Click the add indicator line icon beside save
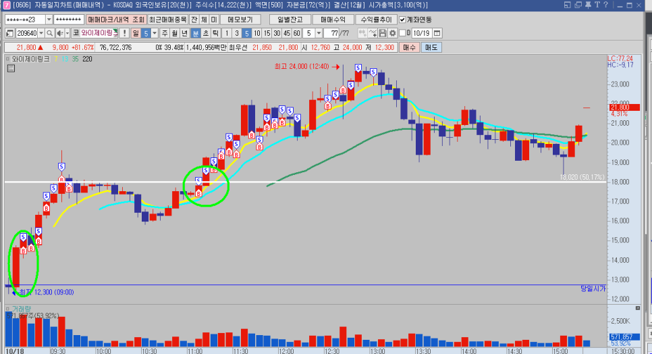Image resolution: width=652 pixels, height=354 pixels. pos(373,33)
